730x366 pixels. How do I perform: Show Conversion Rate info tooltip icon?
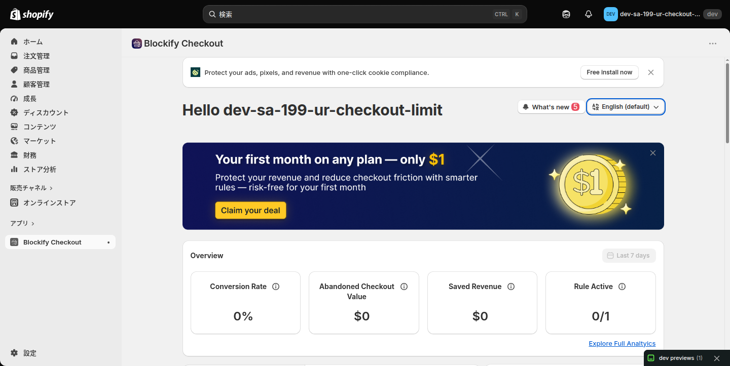(x=276, y=287)
